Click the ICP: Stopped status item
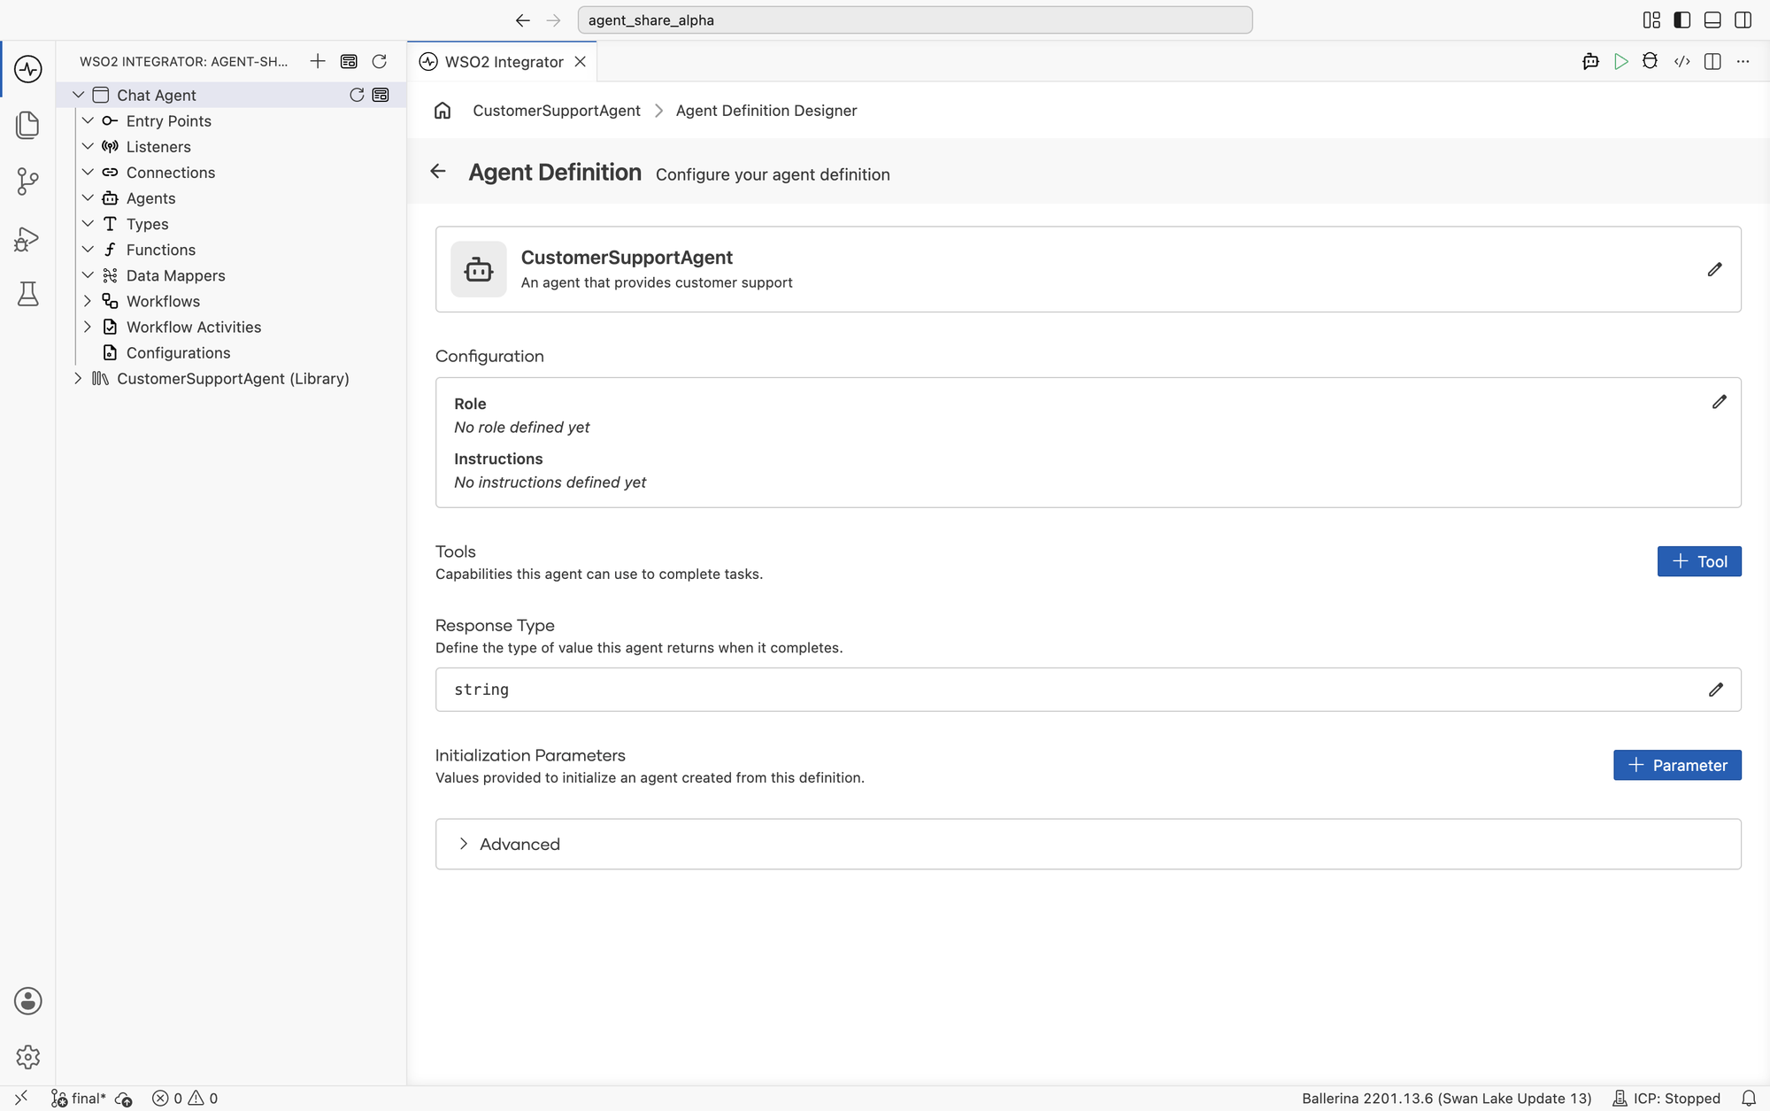This screenshot has height=1111, width=1770. click(1666, 1098)
